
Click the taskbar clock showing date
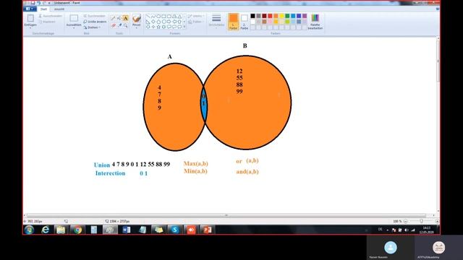(x=426, y=230)
